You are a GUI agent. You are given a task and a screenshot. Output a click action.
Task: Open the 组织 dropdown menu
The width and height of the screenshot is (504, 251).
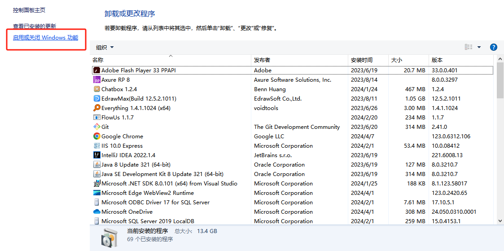[x=105, y=47]
